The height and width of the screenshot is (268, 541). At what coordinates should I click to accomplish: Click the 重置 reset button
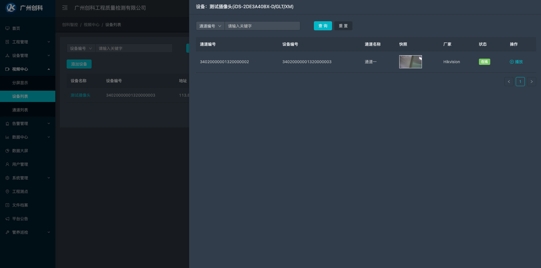point(343,26)
